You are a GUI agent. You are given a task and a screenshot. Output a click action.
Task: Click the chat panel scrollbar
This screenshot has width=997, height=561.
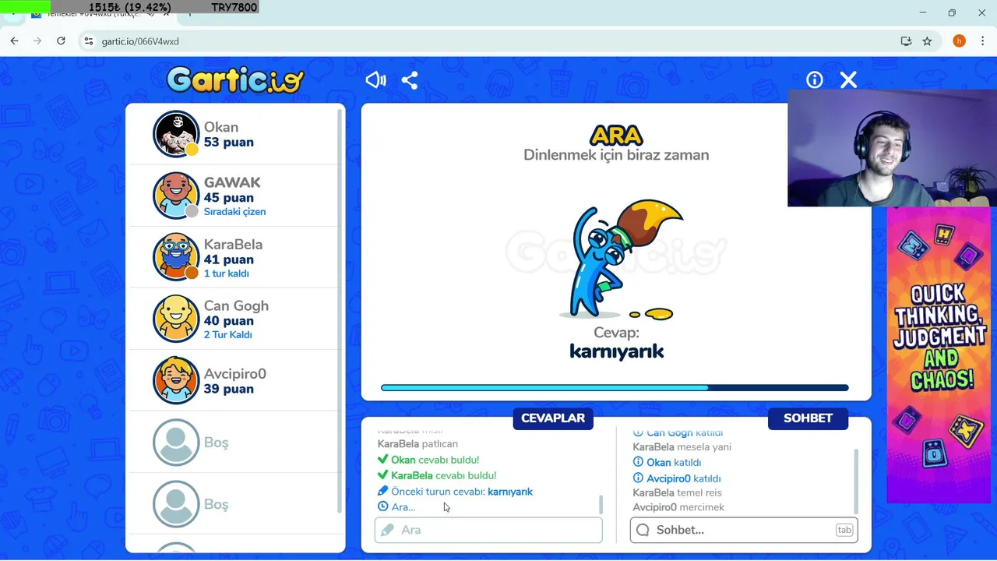(856, 481)
